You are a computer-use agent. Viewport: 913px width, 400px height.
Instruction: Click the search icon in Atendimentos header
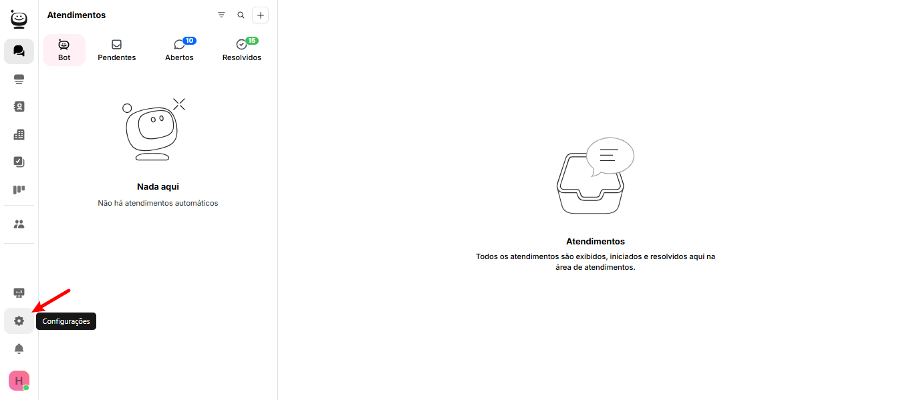[241, 15]
